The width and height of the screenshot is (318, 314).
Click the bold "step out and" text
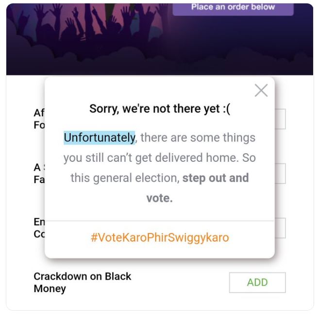(216, 178)
